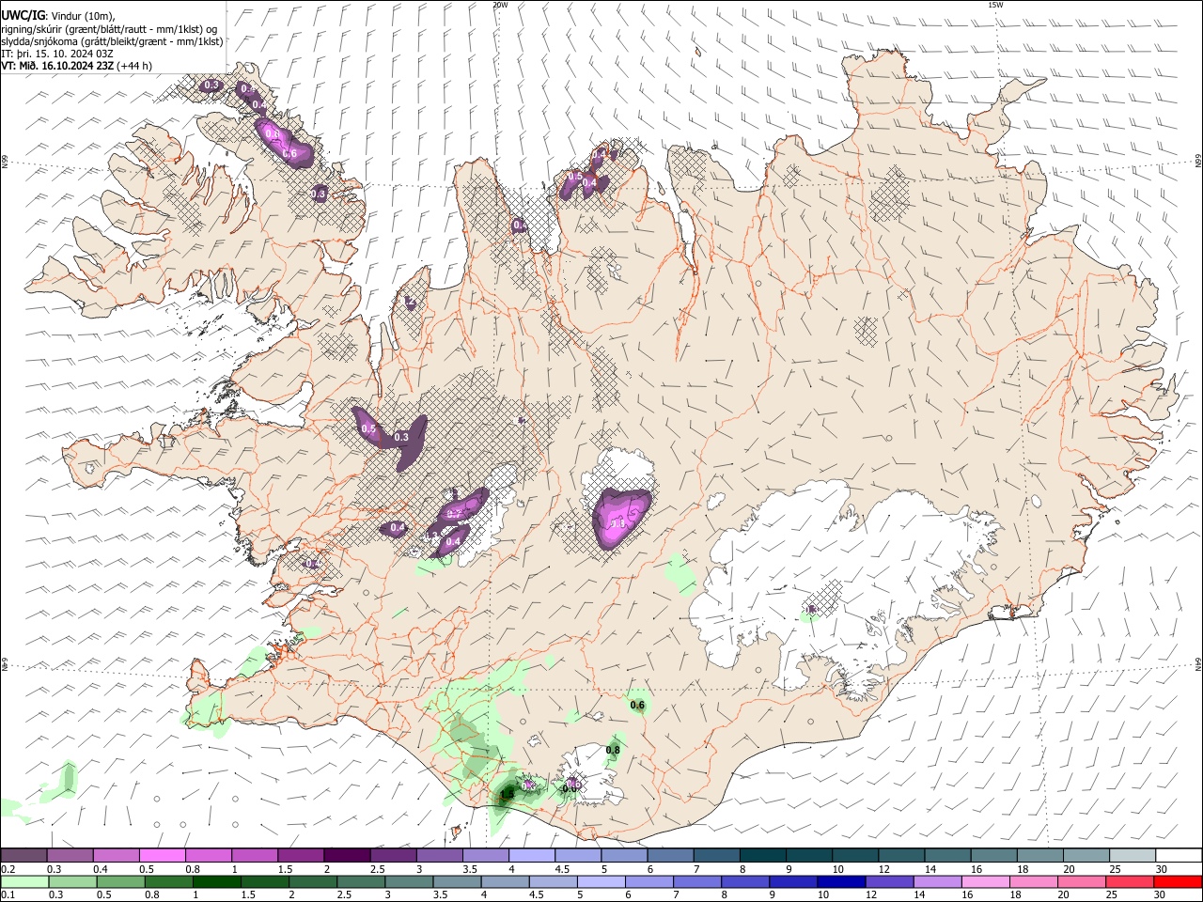Viewport: 1203px width, 902px height.
Task: Pick upper legend light lavender swatch after 4
Action: click(530, 856)
